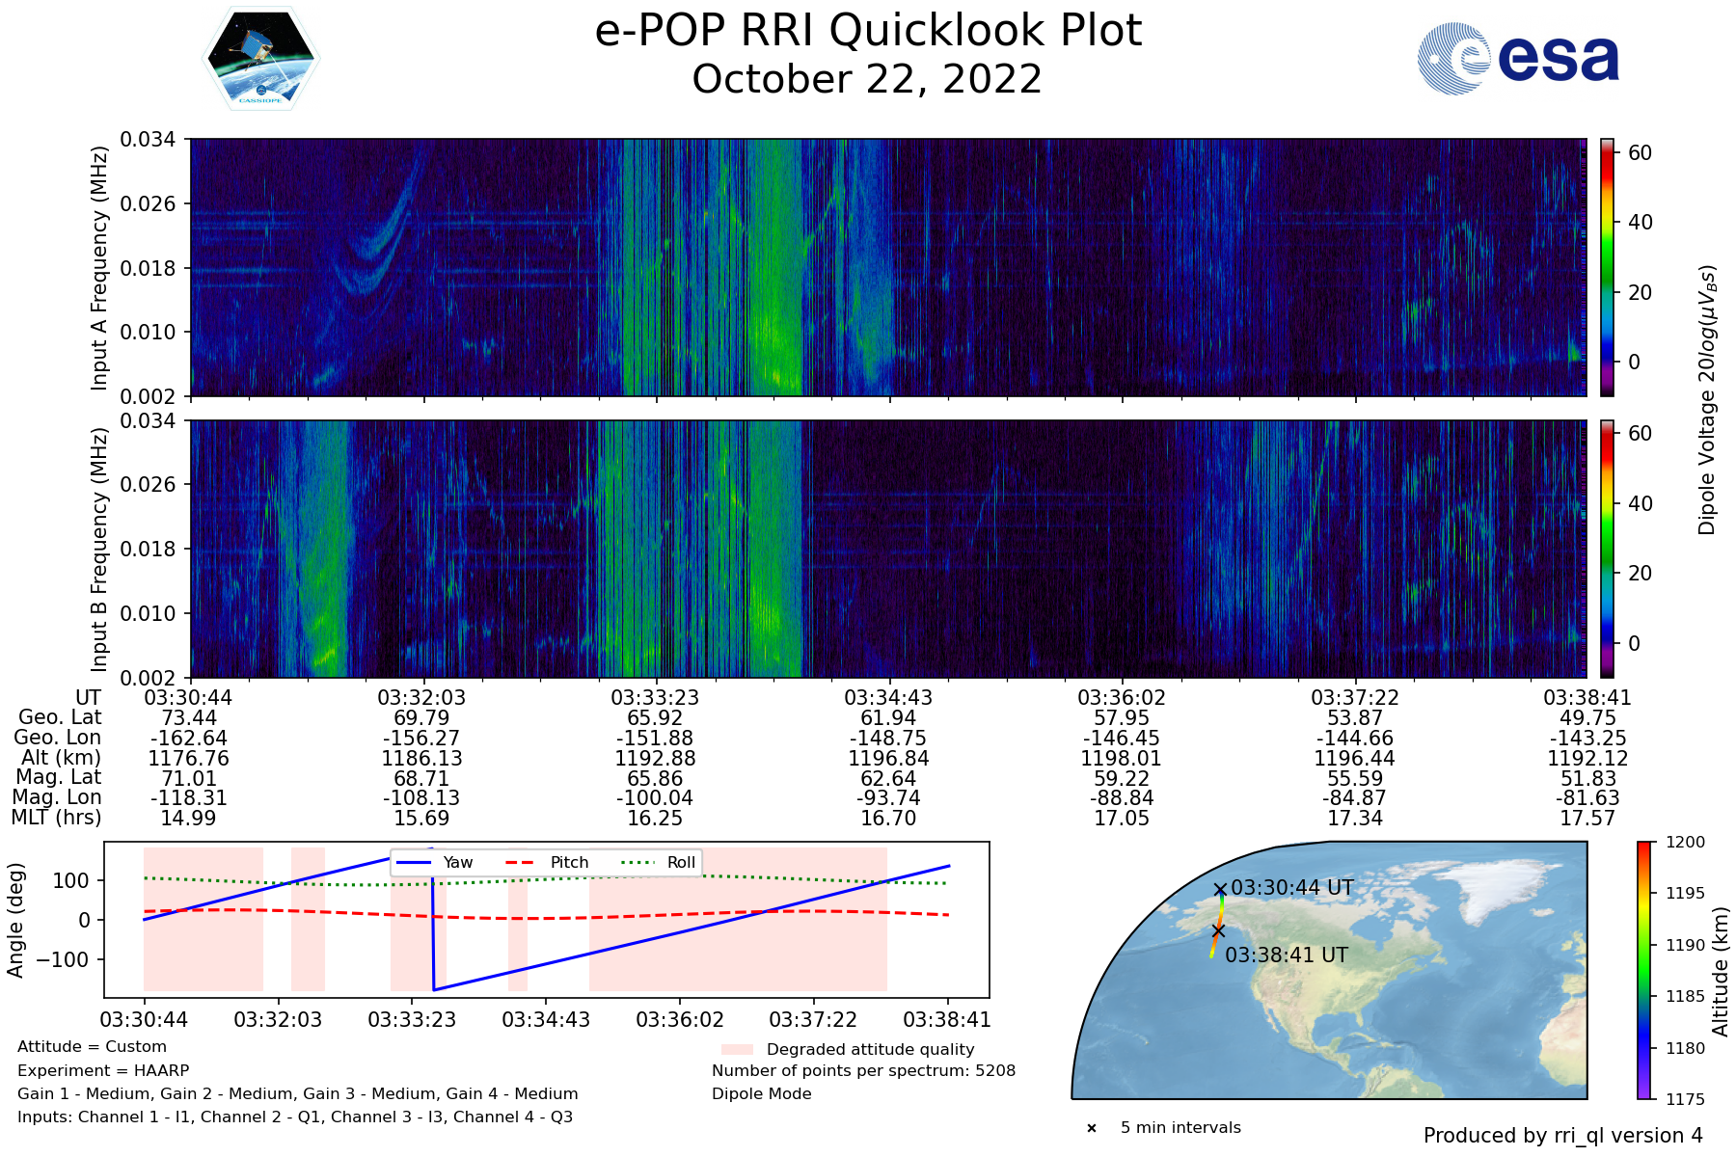This screenshot has width=1736, height=1157.
Task: Click Input B y-axis tick 0.010
Action: click(x=148, y=613)
